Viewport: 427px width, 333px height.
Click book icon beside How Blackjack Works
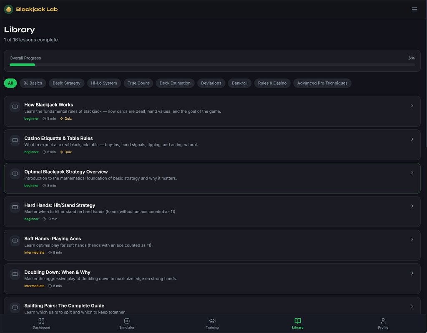pos(15,107)
